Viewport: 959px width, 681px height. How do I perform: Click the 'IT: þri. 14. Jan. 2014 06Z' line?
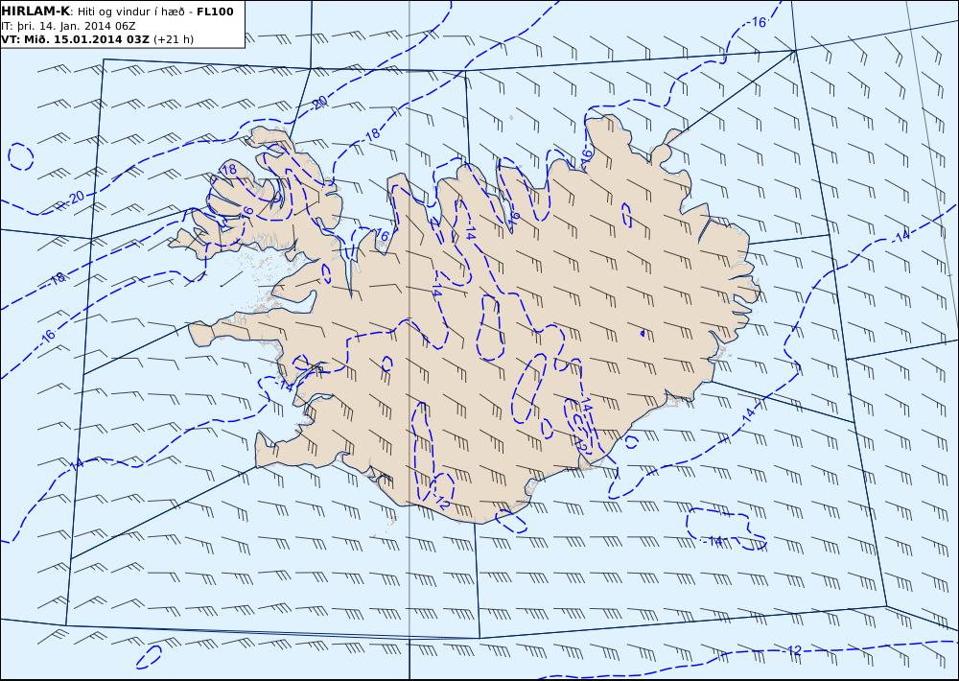68,26
